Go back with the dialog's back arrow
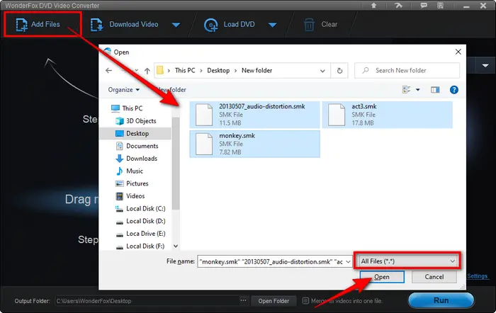This screenshot has height=313, width=496. 109,71
